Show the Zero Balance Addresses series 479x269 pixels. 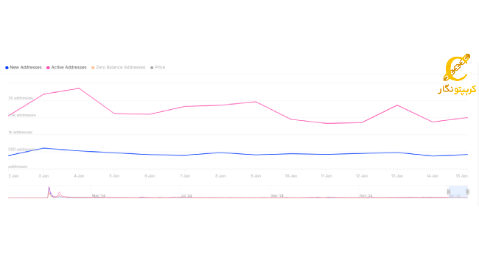[121, 67]
